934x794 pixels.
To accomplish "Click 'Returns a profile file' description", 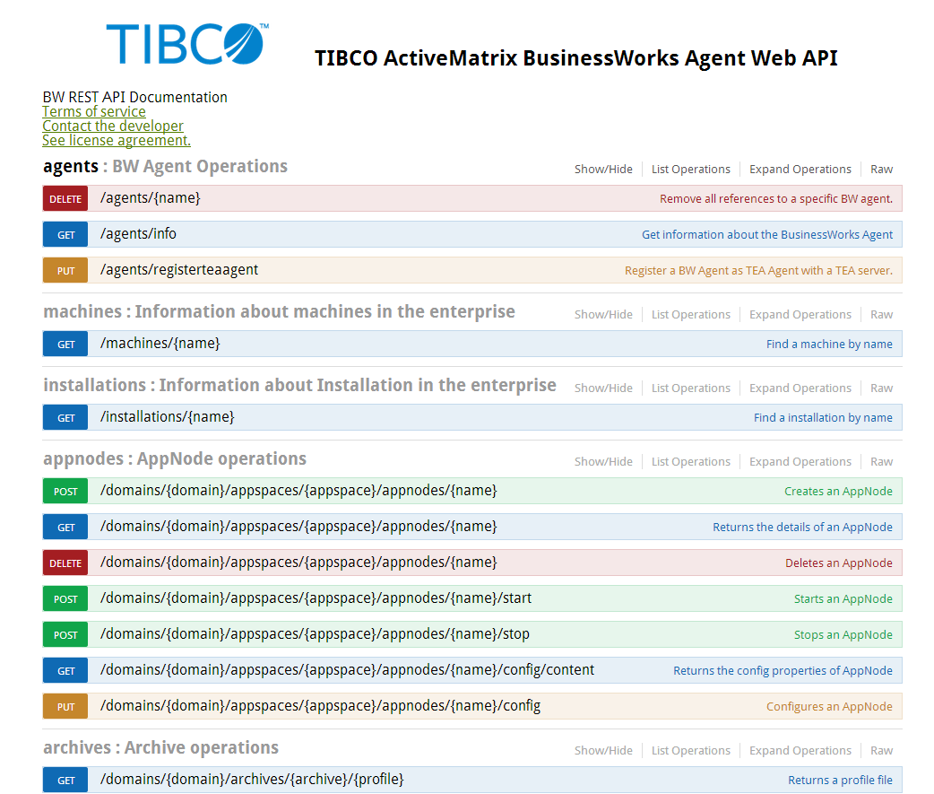I will pyautogui.click(x=840, y=780).
